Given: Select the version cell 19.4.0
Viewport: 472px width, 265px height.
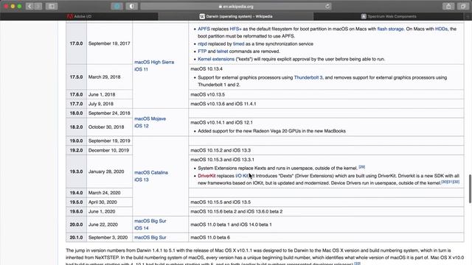Looking at the screenshot, I should click(76, 193).
